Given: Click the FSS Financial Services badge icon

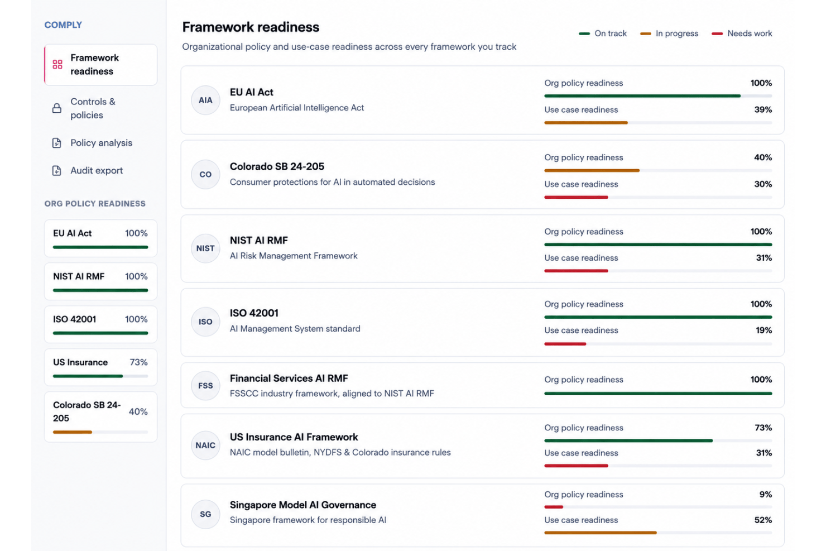Looking at the screenshot, I should point(205,386).
